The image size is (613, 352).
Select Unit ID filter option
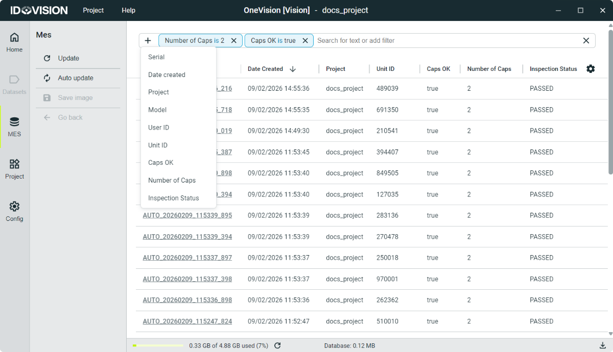pyautogui.click(x=158, y=145)
